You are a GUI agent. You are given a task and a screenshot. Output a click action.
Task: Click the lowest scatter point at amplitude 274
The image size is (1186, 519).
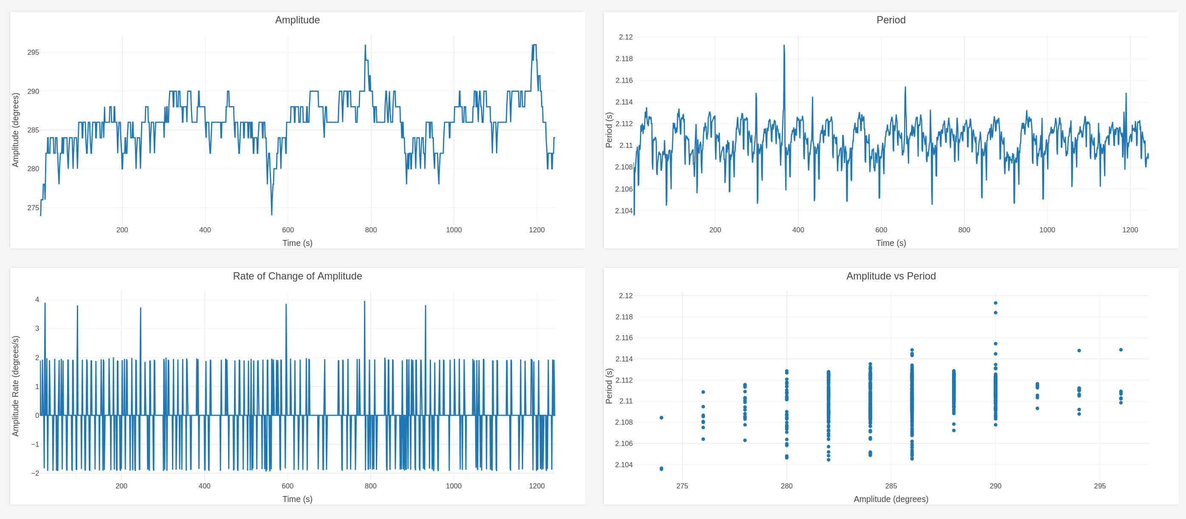(x=661, y=469)
